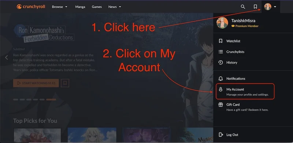Click 'Have a gift card? Redeem it here.' text

[x=248, y=110]
